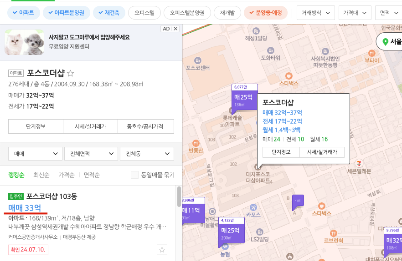Open the 사지말고 도그마루에서 입양해주세요 ad link
Viewport: 402px width, 261px height.
(89, 37)
